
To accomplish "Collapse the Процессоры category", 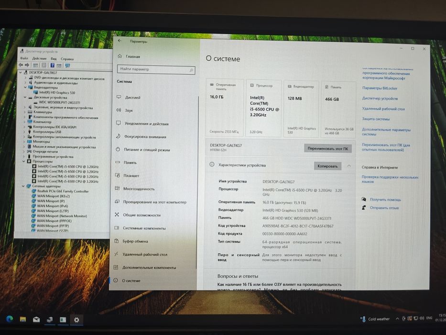I will pyautogui.click(x=24, y=161).
